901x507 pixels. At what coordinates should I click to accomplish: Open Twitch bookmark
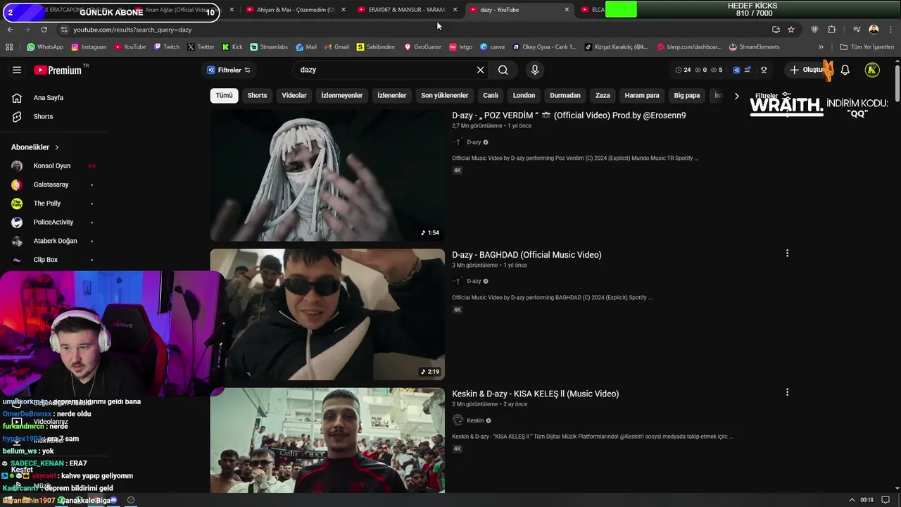(x=167, y=47)
